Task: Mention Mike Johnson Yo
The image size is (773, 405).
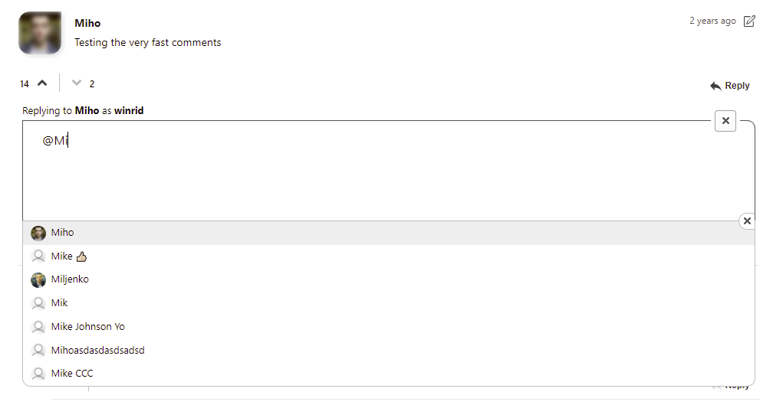Action: [x=87, y=327]
